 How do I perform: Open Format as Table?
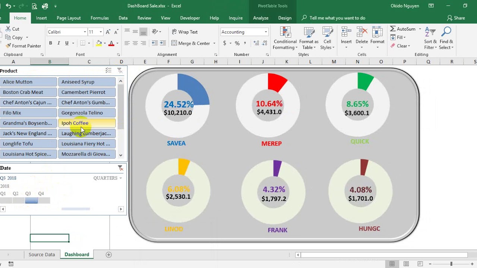(309, 38)
